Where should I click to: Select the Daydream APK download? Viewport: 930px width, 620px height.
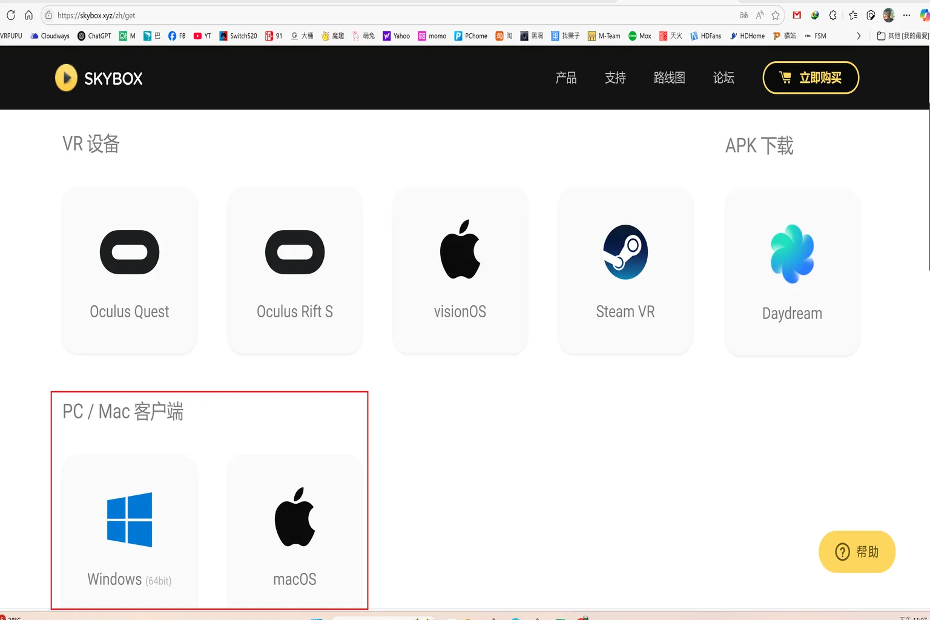(792, 272)
